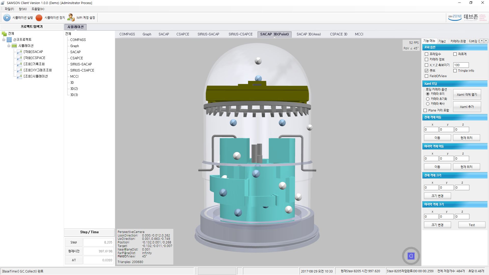Enable the 프레임수 checkbox

point(426,54)
